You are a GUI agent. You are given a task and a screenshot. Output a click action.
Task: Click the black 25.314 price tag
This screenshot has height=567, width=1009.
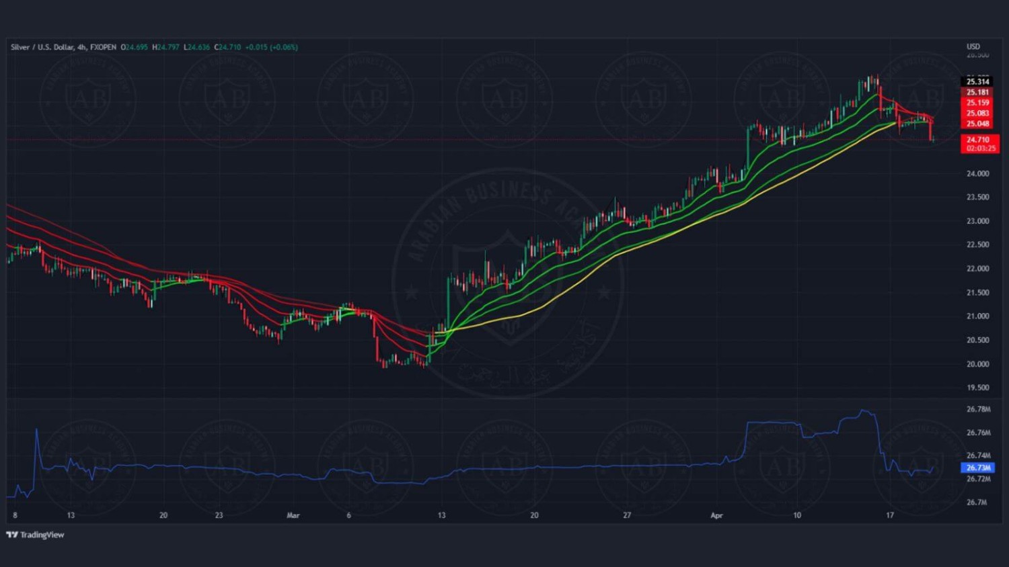pyautogui.click(x=977, y=81)
